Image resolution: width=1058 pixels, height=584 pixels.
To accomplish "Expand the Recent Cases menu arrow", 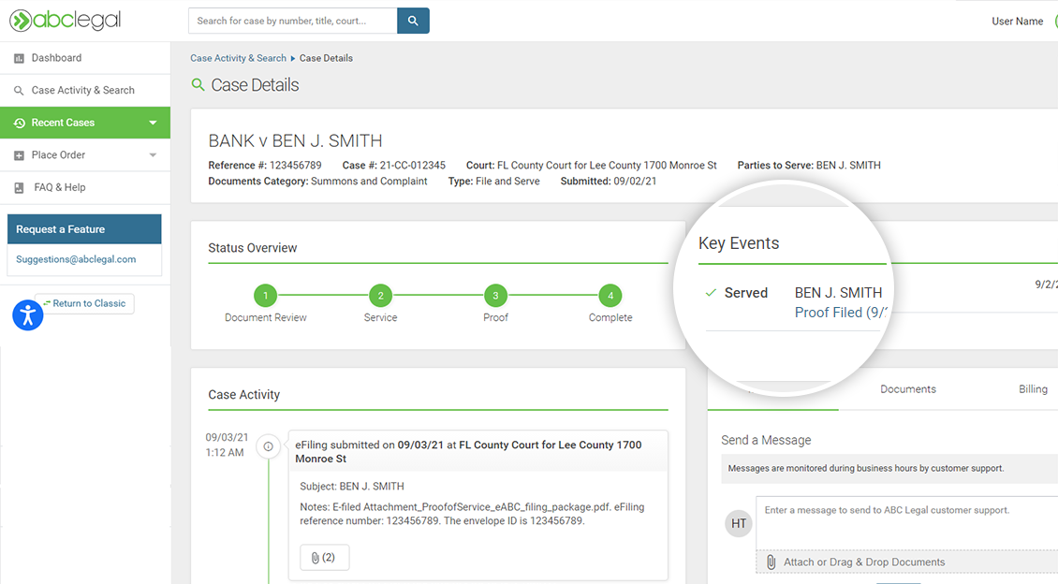I will 153,123.
